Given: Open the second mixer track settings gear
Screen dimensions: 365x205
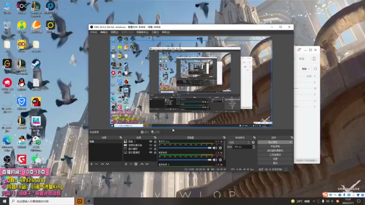Looking at the screenshot, I should click(x=220, y=160).
